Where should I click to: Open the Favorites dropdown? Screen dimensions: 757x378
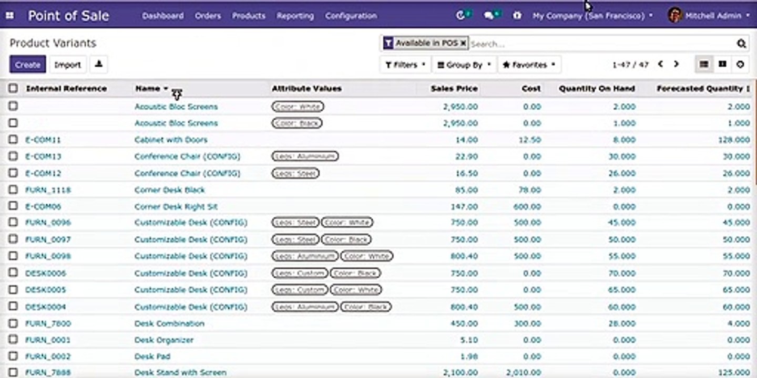(529, 65)
